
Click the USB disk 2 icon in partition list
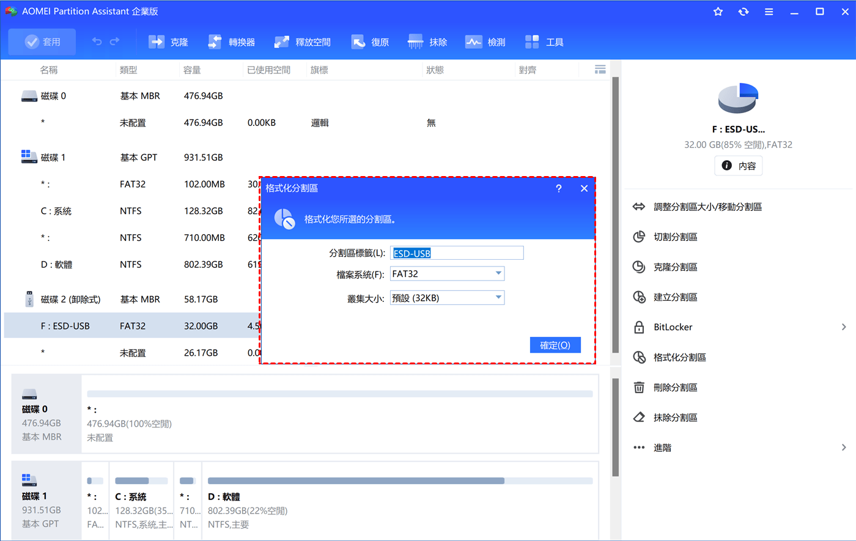click(x=29, y=299)
